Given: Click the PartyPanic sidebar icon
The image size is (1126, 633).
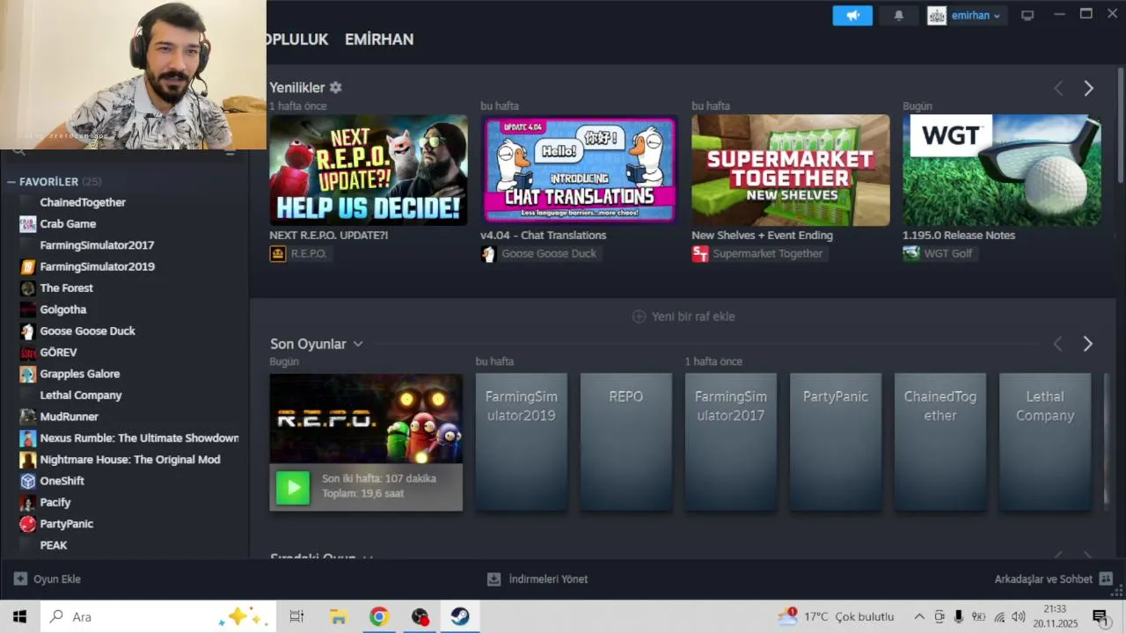Looking at the screenshot, I should click(x=28, y=524).
